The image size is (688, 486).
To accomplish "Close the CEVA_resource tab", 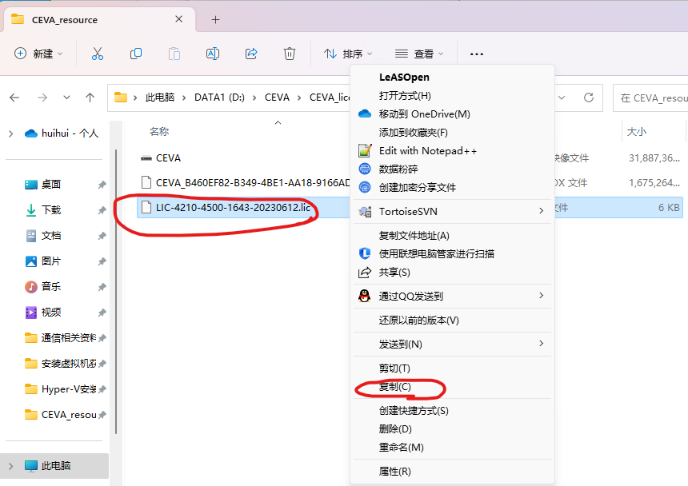I will coord(179,19).
